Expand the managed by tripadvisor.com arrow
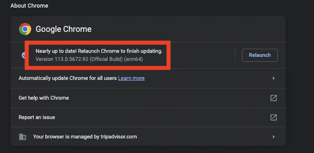The image size is (314, 153). (x=274, y=137)
